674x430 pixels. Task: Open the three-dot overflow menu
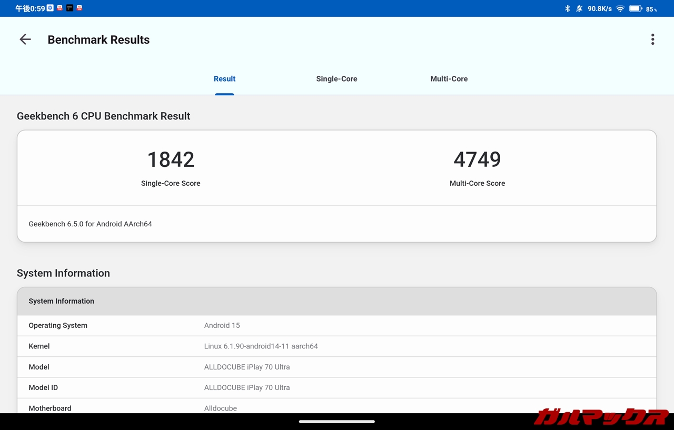(652, 39)
